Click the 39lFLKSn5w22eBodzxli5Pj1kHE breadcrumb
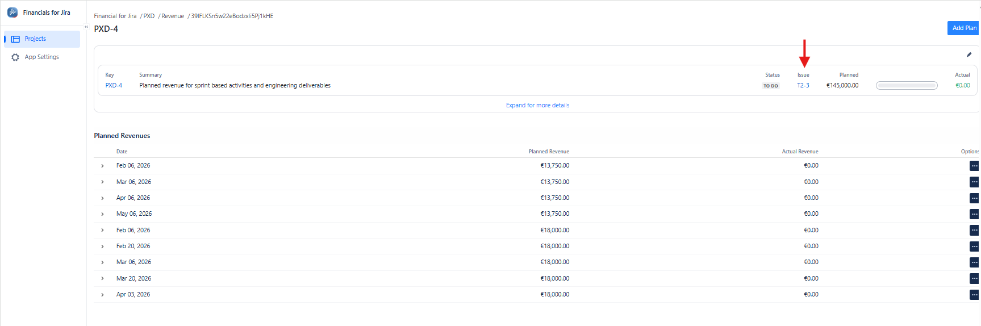 (232, 16)
